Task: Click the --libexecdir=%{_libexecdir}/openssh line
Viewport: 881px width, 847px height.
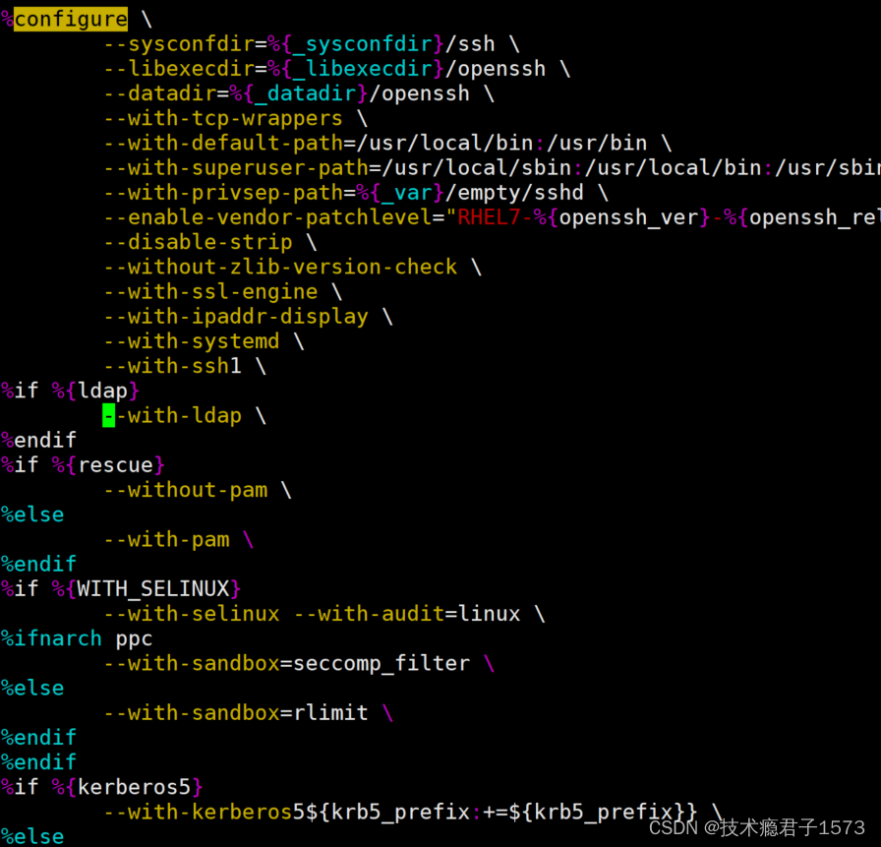Action: click(337, 69)
